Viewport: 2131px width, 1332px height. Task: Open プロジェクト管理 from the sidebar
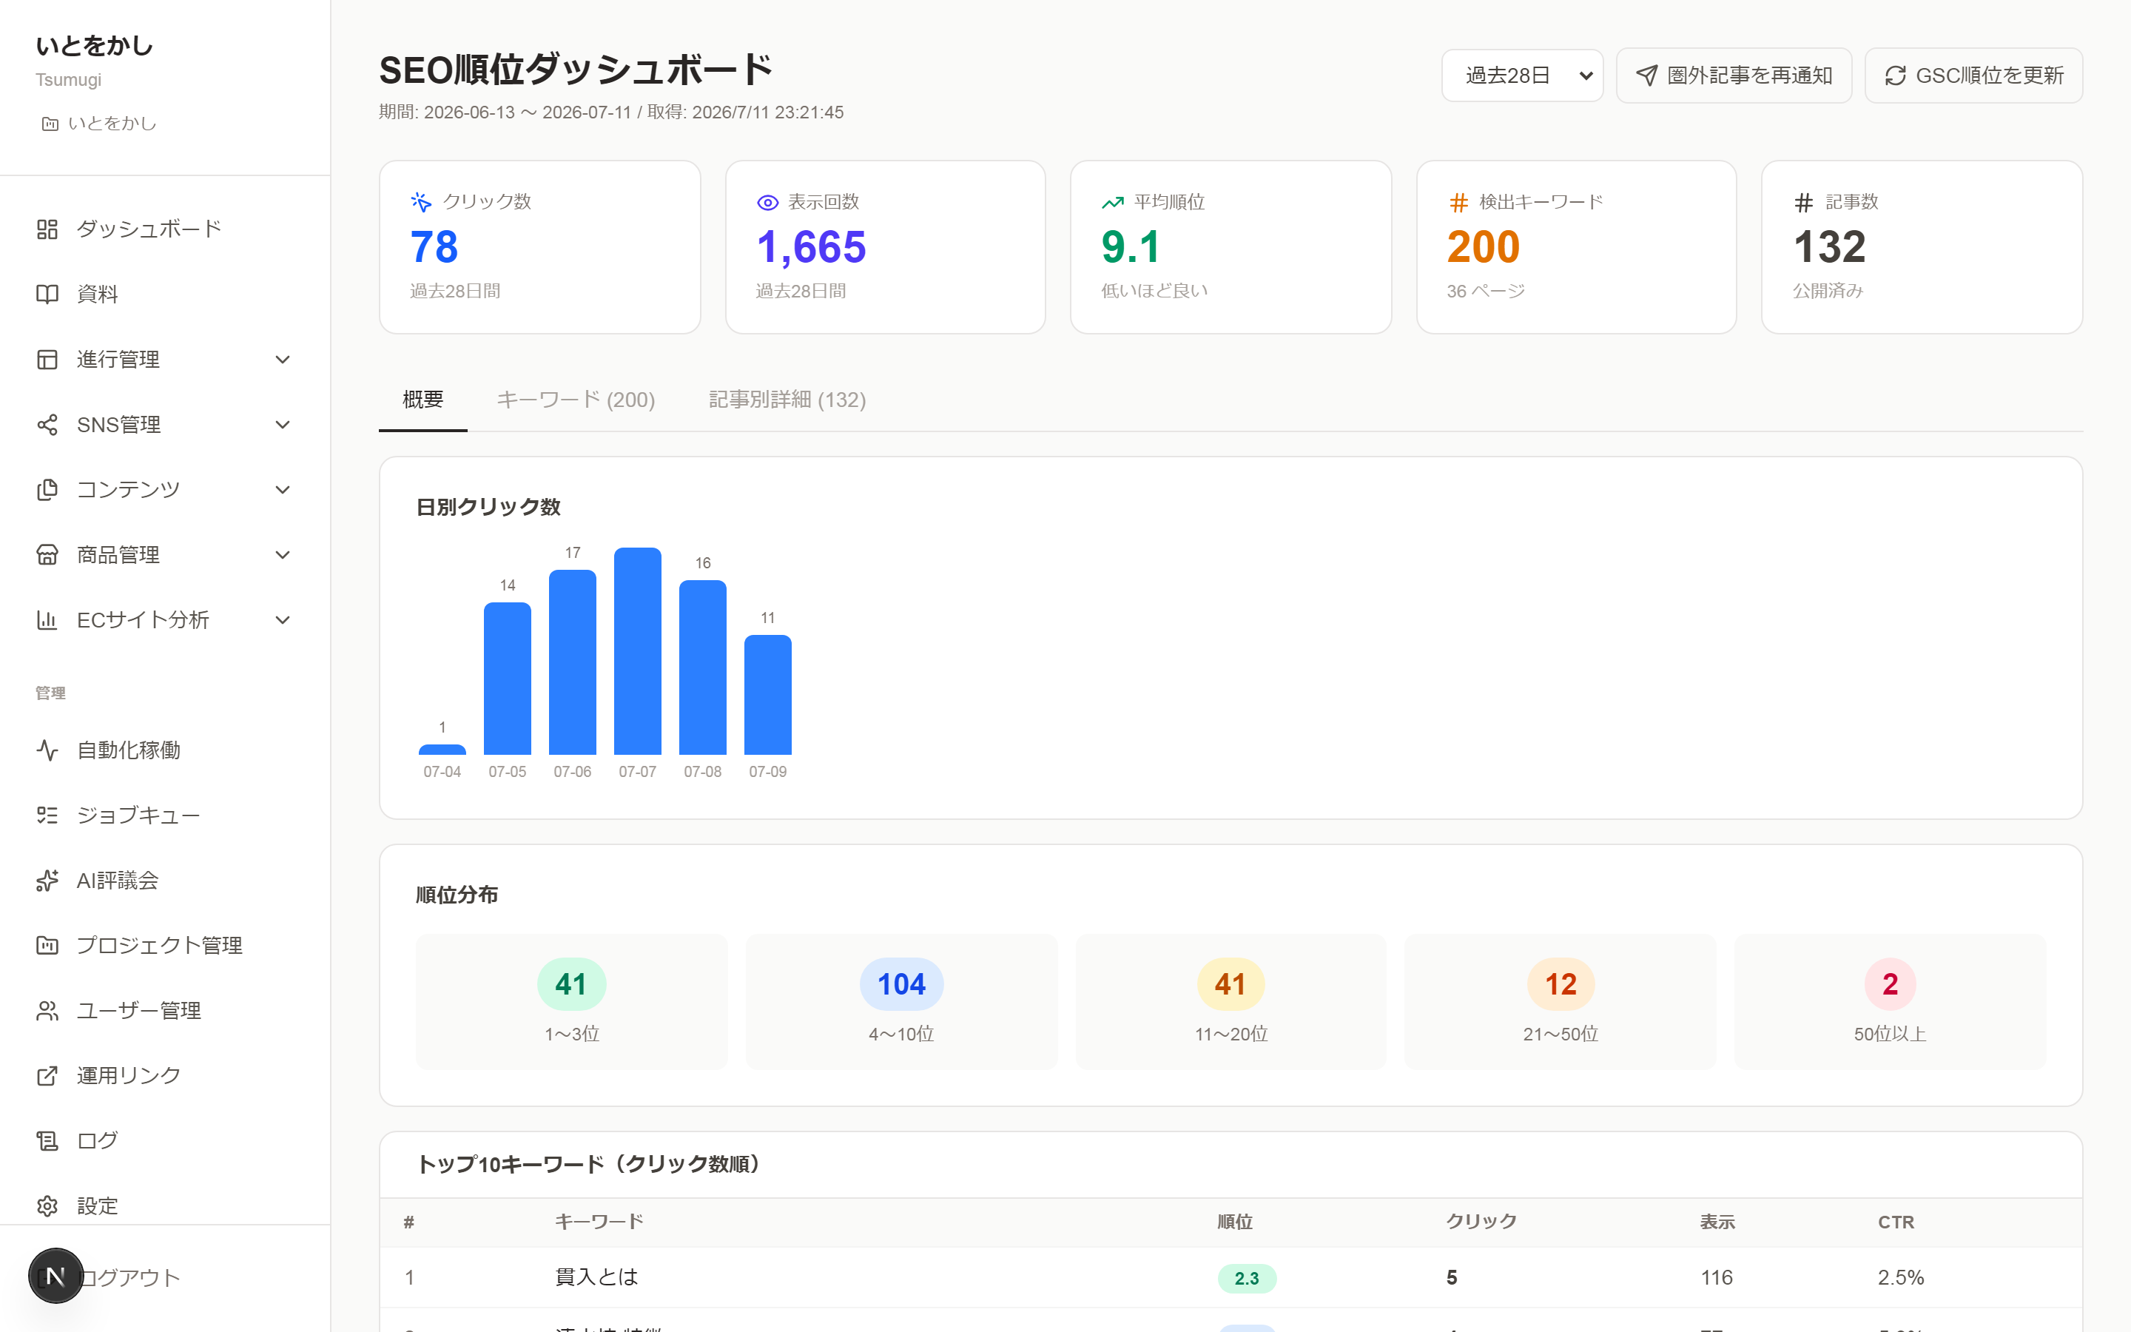(165, 945)
